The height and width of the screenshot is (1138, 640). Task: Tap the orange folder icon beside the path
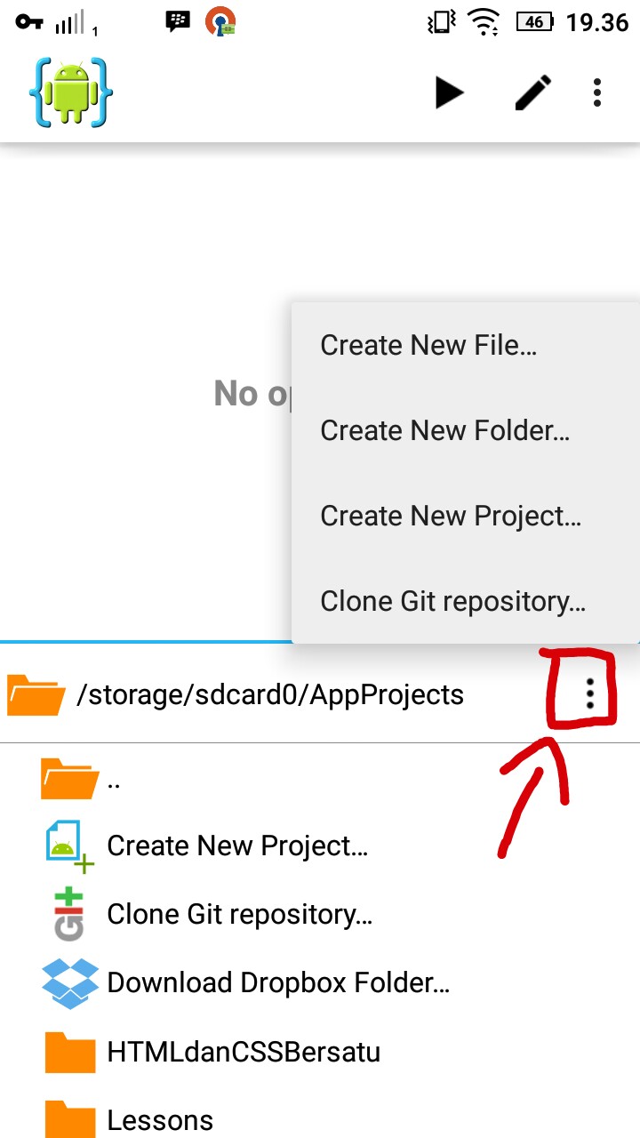click(x=36, y=694)
